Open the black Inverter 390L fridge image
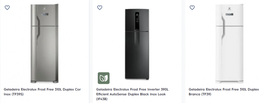 point(137,44)
